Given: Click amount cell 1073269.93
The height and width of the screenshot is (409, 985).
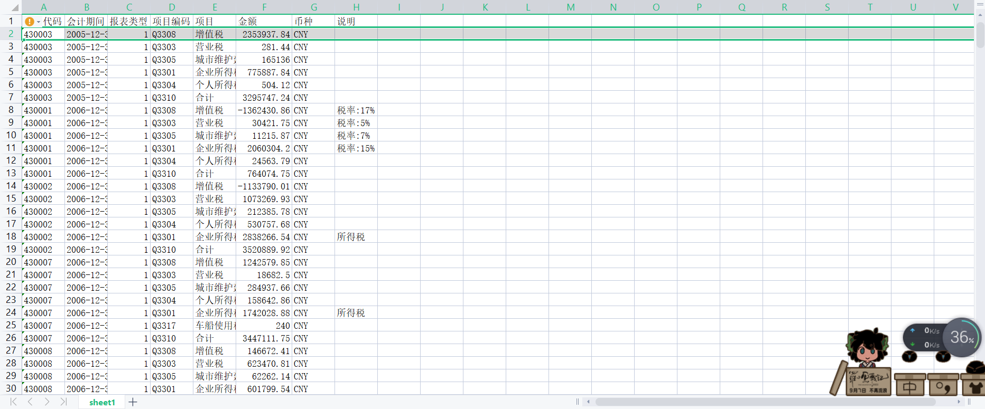Looking at the screenshot, I should [264, 199].
